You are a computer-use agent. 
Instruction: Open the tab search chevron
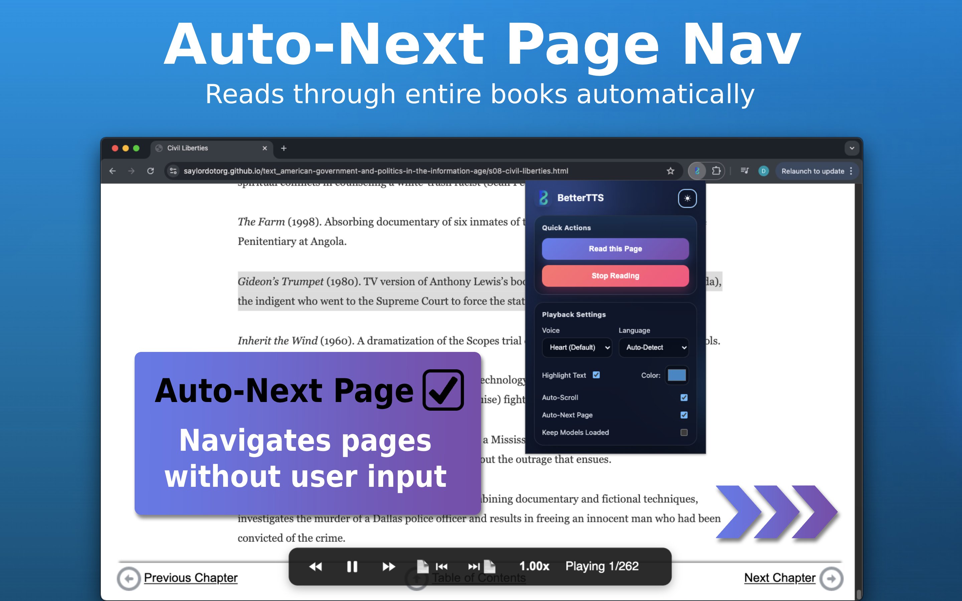[x=851, y=148]
